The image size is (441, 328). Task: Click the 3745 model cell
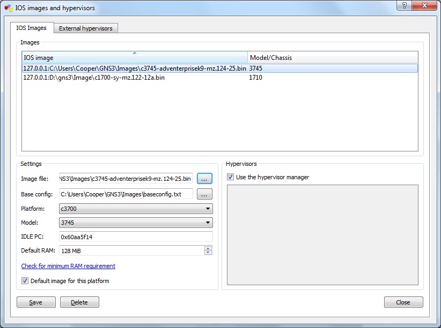(256, 68)
